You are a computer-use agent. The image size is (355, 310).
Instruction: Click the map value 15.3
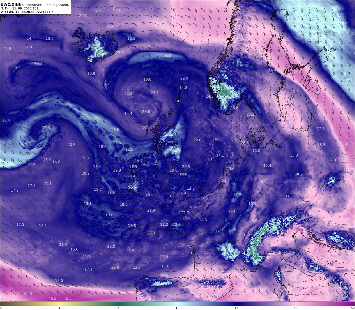294,155
